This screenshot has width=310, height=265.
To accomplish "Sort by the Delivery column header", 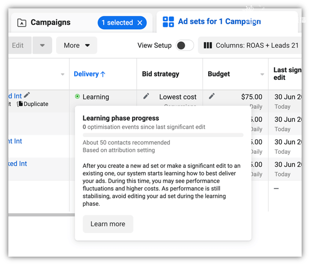I will click(x=89, y=74).
